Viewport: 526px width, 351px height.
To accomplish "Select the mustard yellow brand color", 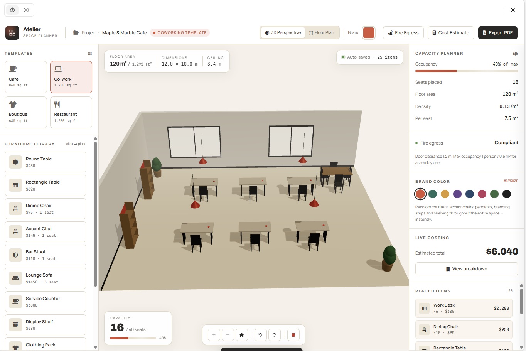I will (445, 194).
